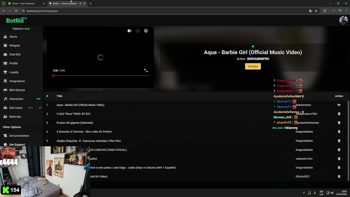Select the YJ420 "Pene" PROD. BY EIYI row
Screen dimensions: 350x197
(x=196, y=114)
